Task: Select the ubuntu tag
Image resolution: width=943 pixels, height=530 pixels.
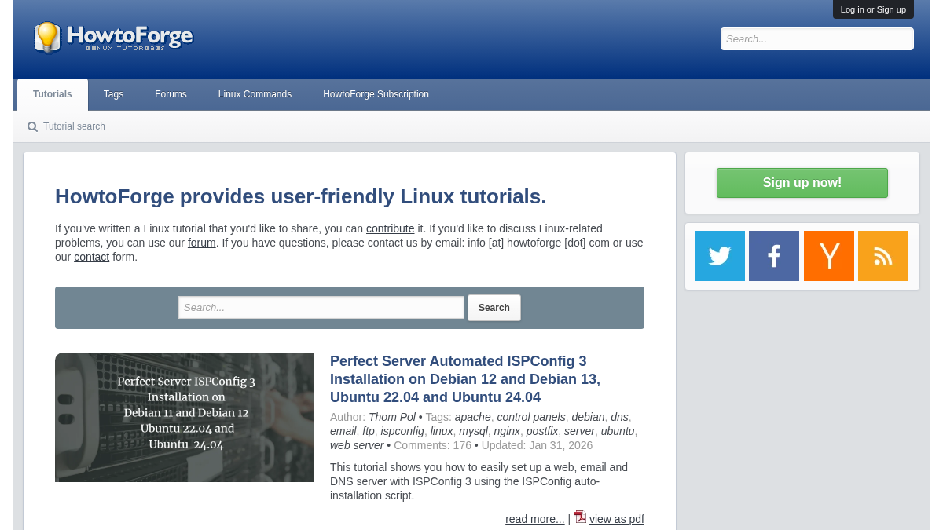Action: [x=618, y=431]
